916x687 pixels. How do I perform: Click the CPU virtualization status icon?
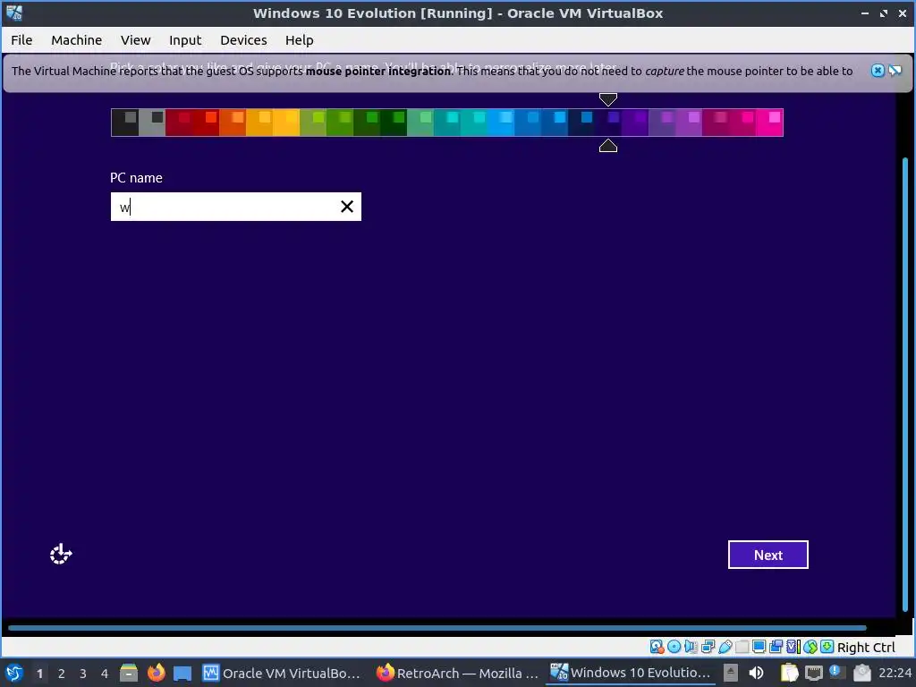point(793,647)
